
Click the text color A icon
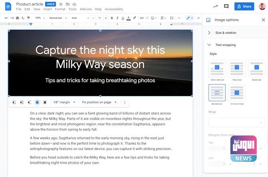point(128,18)
